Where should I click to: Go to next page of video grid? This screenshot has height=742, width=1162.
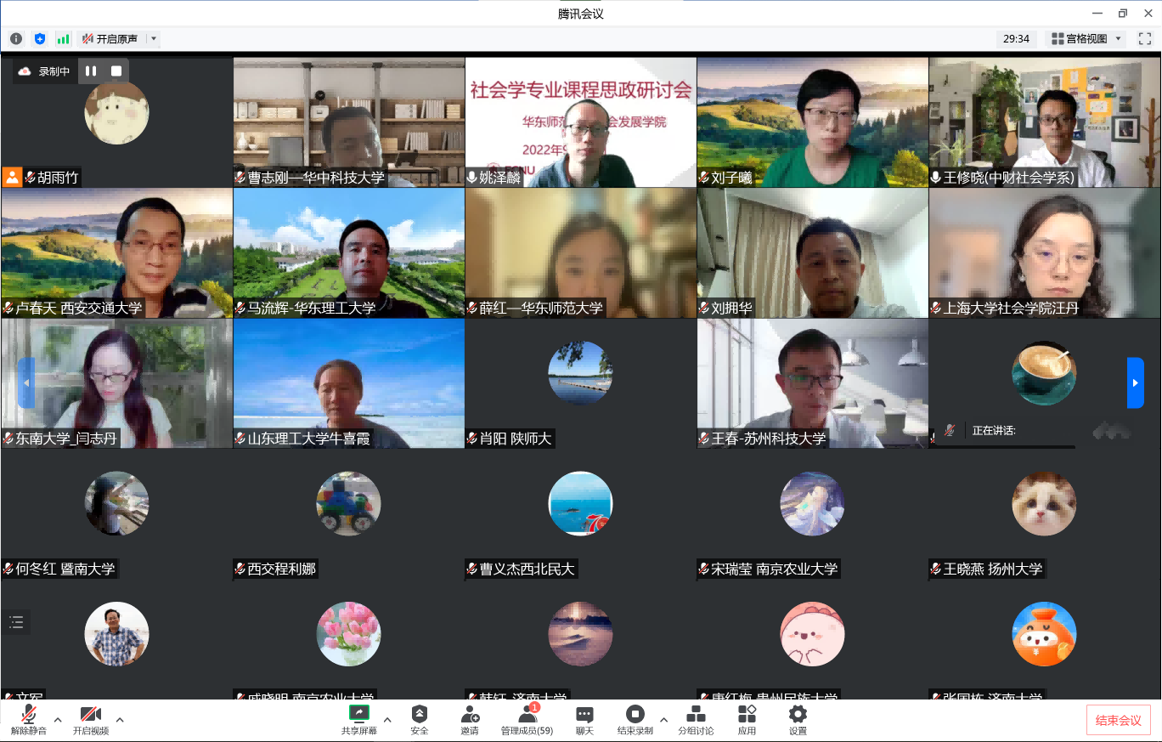point(1135,382)
